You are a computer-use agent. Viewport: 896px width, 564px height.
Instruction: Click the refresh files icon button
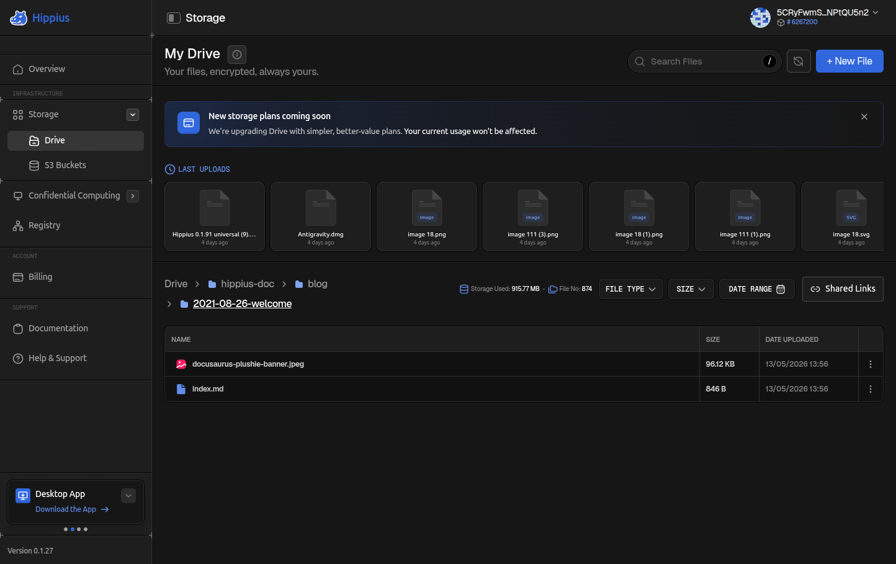coord(799,61)
